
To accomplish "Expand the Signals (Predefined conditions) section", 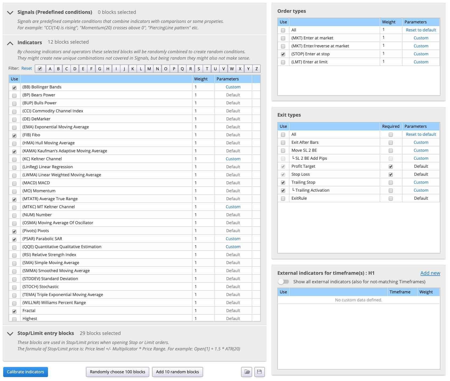I will 10,13.
